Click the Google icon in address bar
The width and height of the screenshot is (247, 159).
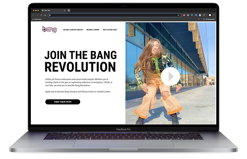coord(50,15)
